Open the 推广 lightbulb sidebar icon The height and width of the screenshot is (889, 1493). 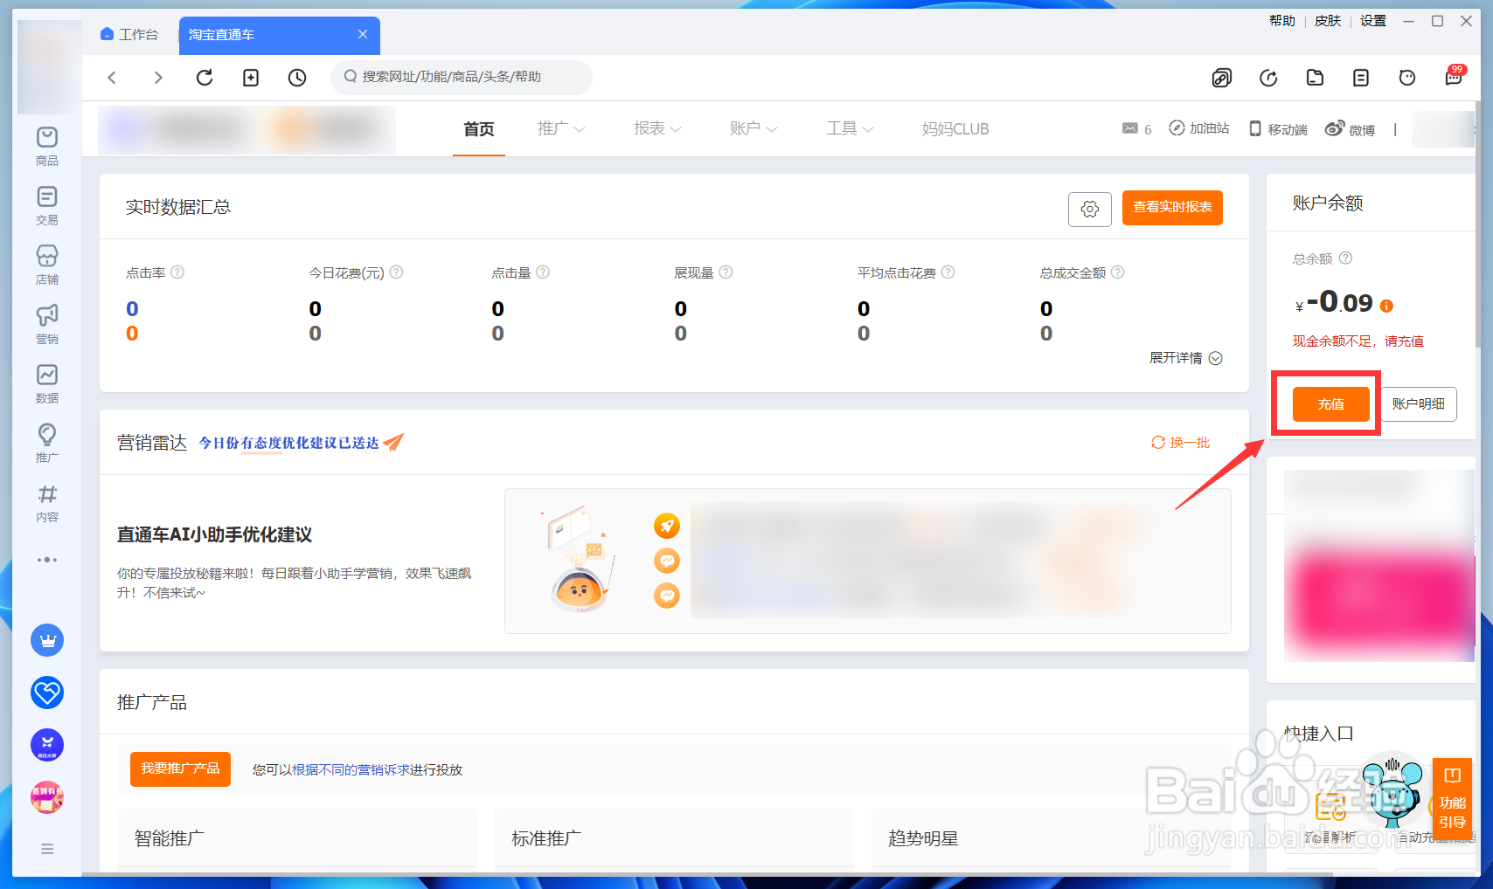[x=47, y=443]
